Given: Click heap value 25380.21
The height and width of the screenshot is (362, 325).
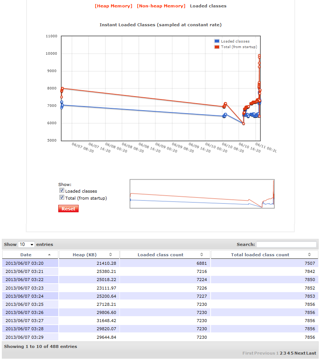Looking at the screenshot, I should point(106,271).
